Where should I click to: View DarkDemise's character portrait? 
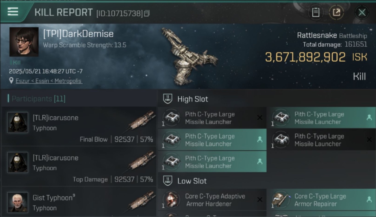pos(24,42)
